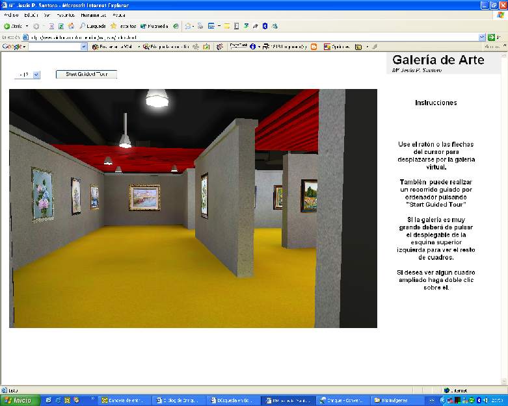Open the Favoritos star icon
This screenshot has height=406, width=508.
[114, 26]
